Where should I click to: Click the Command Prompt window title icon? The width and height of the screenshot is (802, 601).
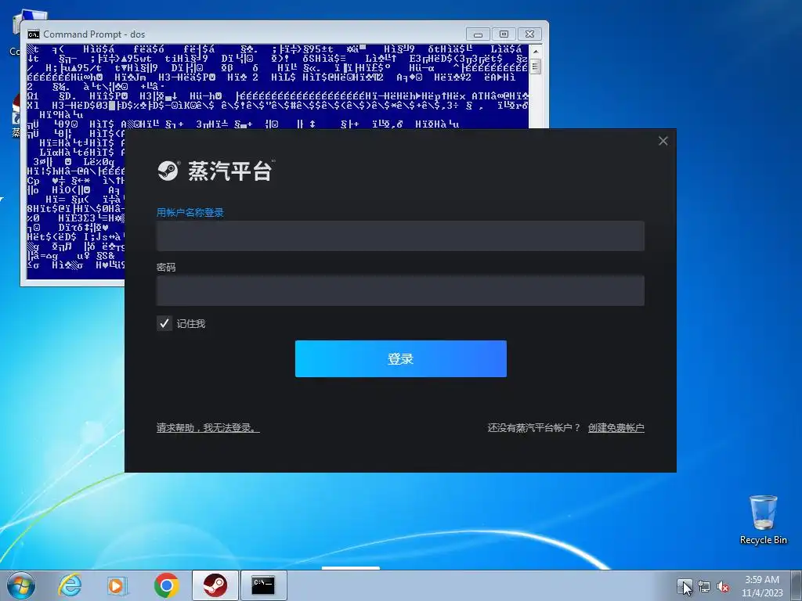click(34, 34)
